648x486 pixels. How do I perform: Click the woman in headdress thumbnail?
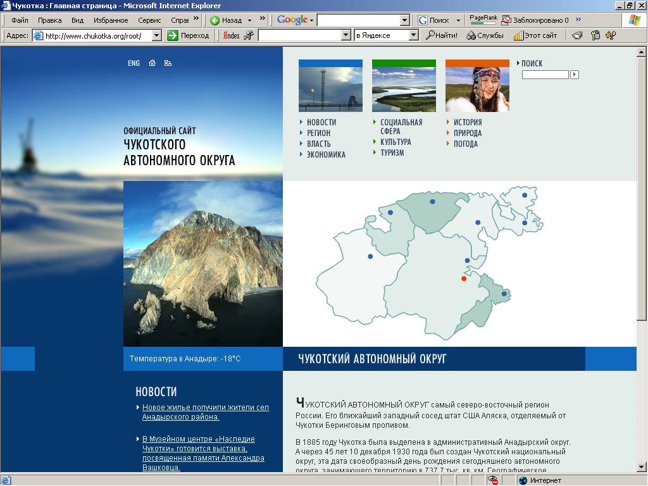pos(477,85)
